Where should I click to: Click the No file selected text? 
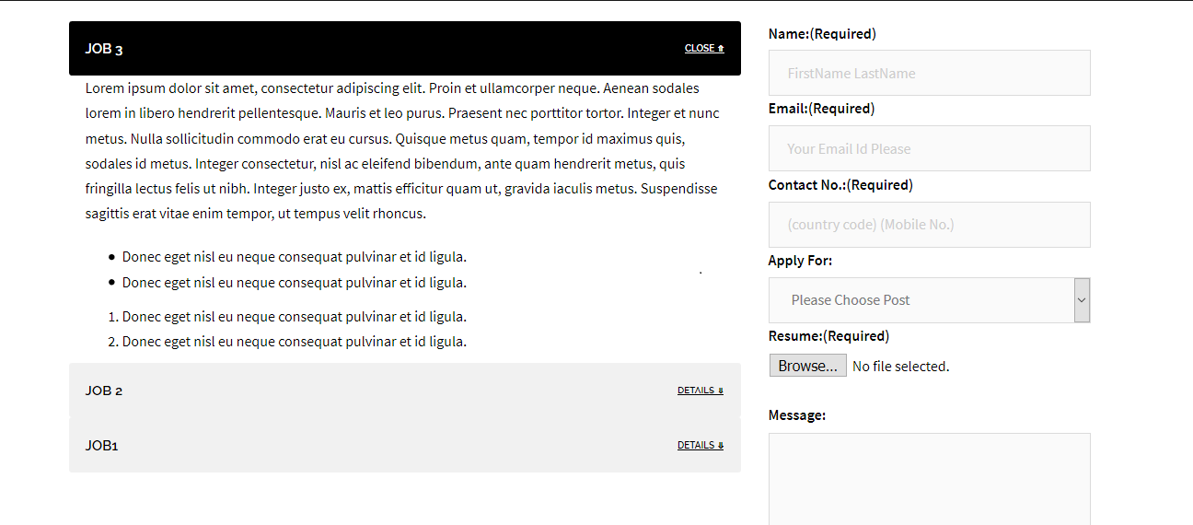pos(900,367)
